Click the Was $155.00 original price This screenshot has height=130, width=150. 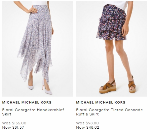(x=14, y=123)
